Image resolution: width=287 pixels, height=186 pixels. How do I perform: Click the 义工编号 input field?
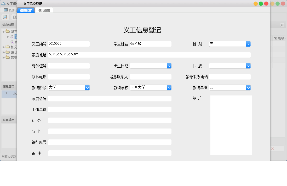tap(68, 44)
